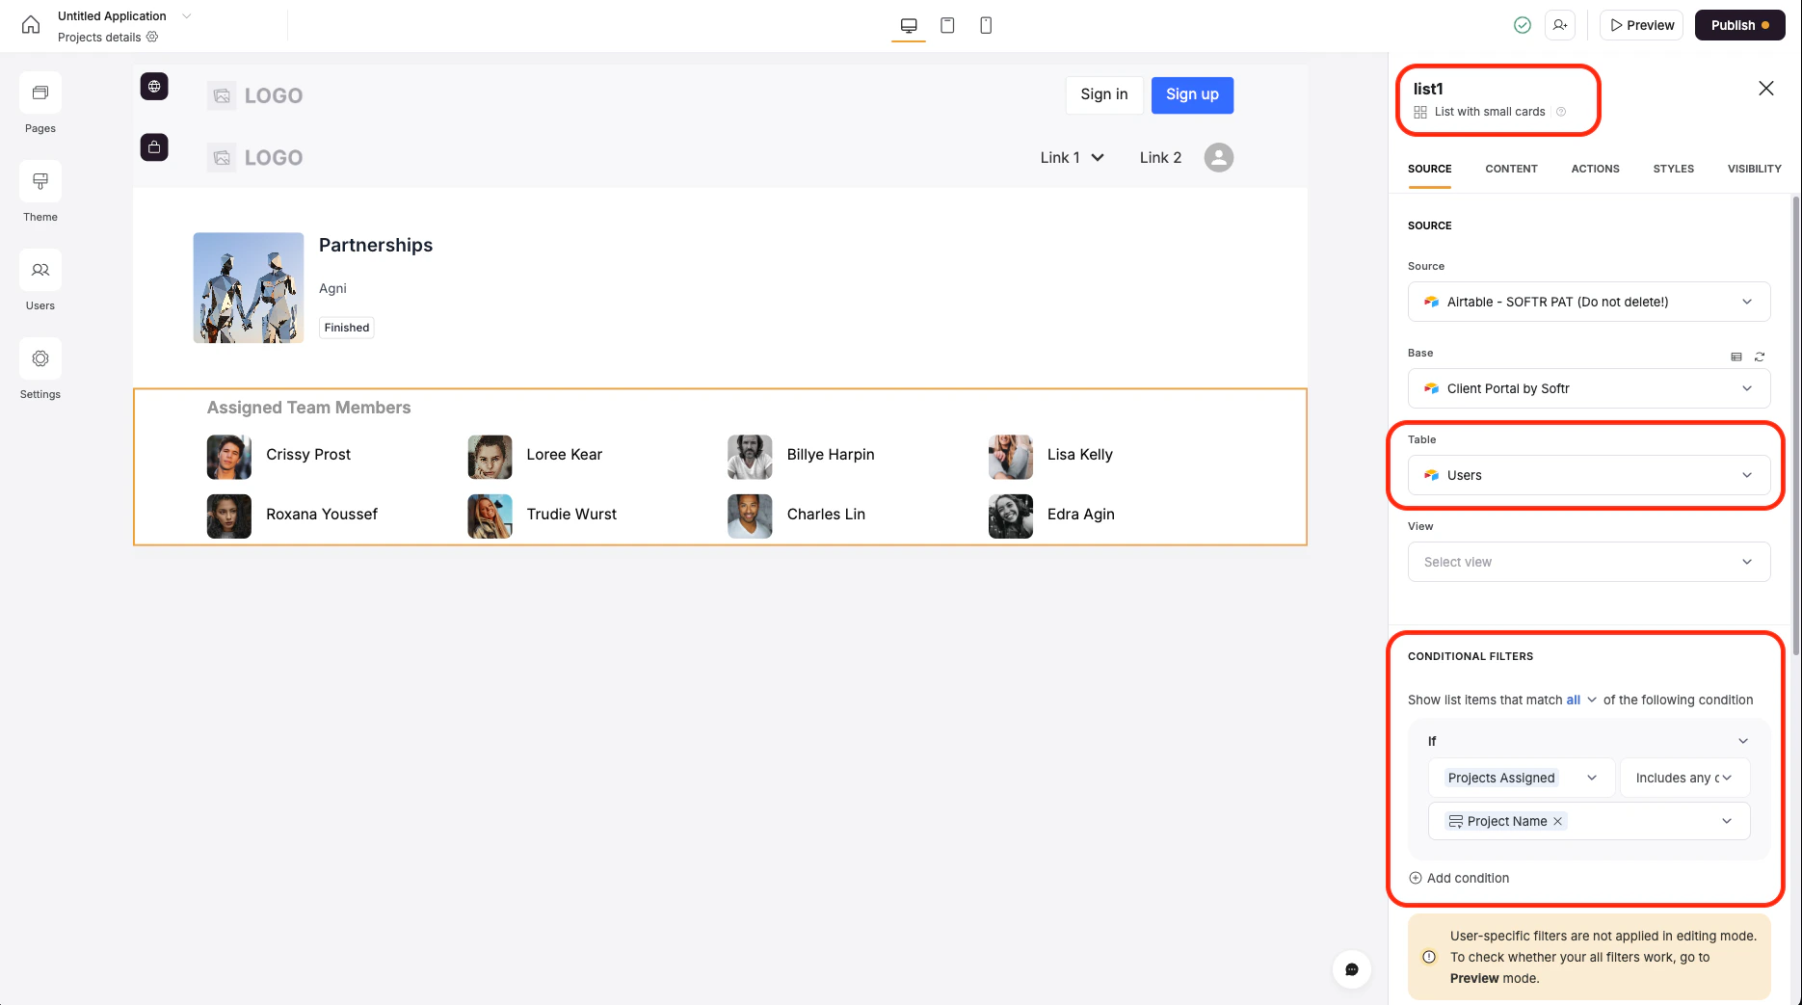Open the Source dropdown with Airtable
The image size is (1802, 1005).
[1589, 302]
